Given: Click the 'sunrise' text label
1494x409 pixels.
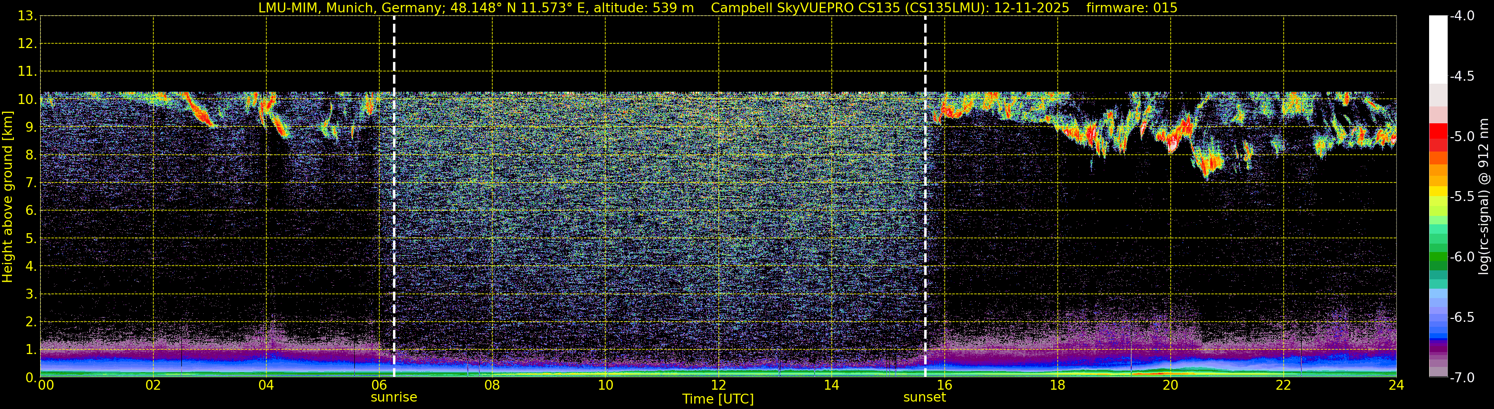Looking at the screenshot, I should pyautogui.click(x=394, y=398).
